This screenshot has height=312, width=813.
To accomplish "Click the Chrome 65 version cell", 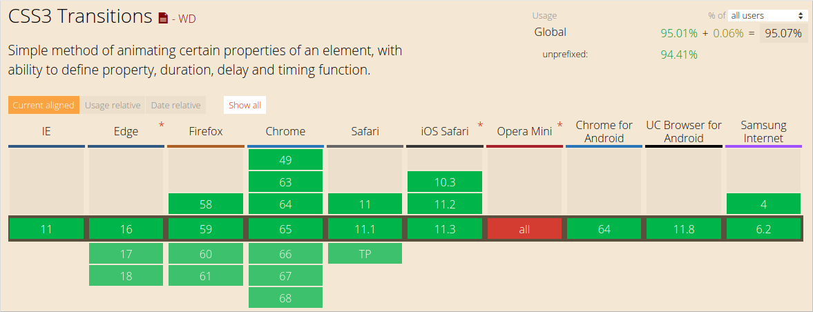I will tap(285, 229).
